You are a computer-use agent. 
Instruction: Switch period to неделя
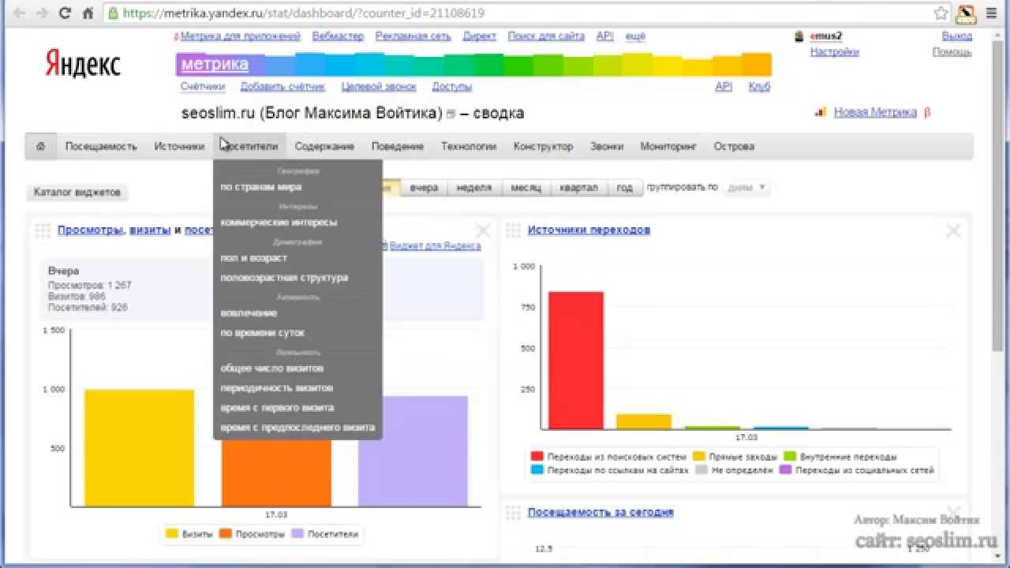[474, 188]
